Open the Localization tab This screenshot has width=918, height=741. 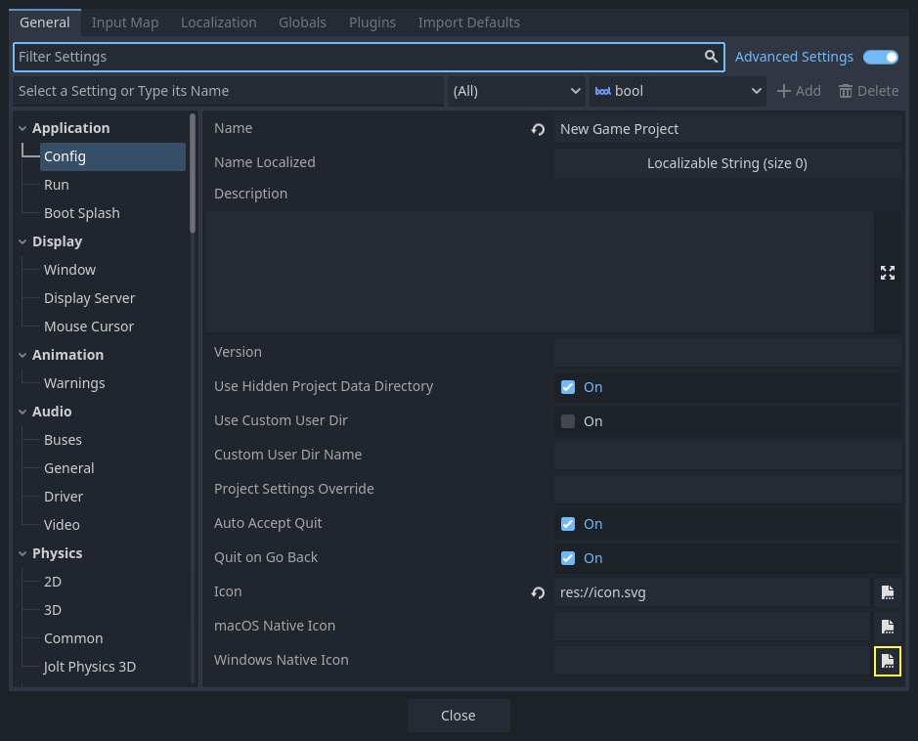click(218, 22)
